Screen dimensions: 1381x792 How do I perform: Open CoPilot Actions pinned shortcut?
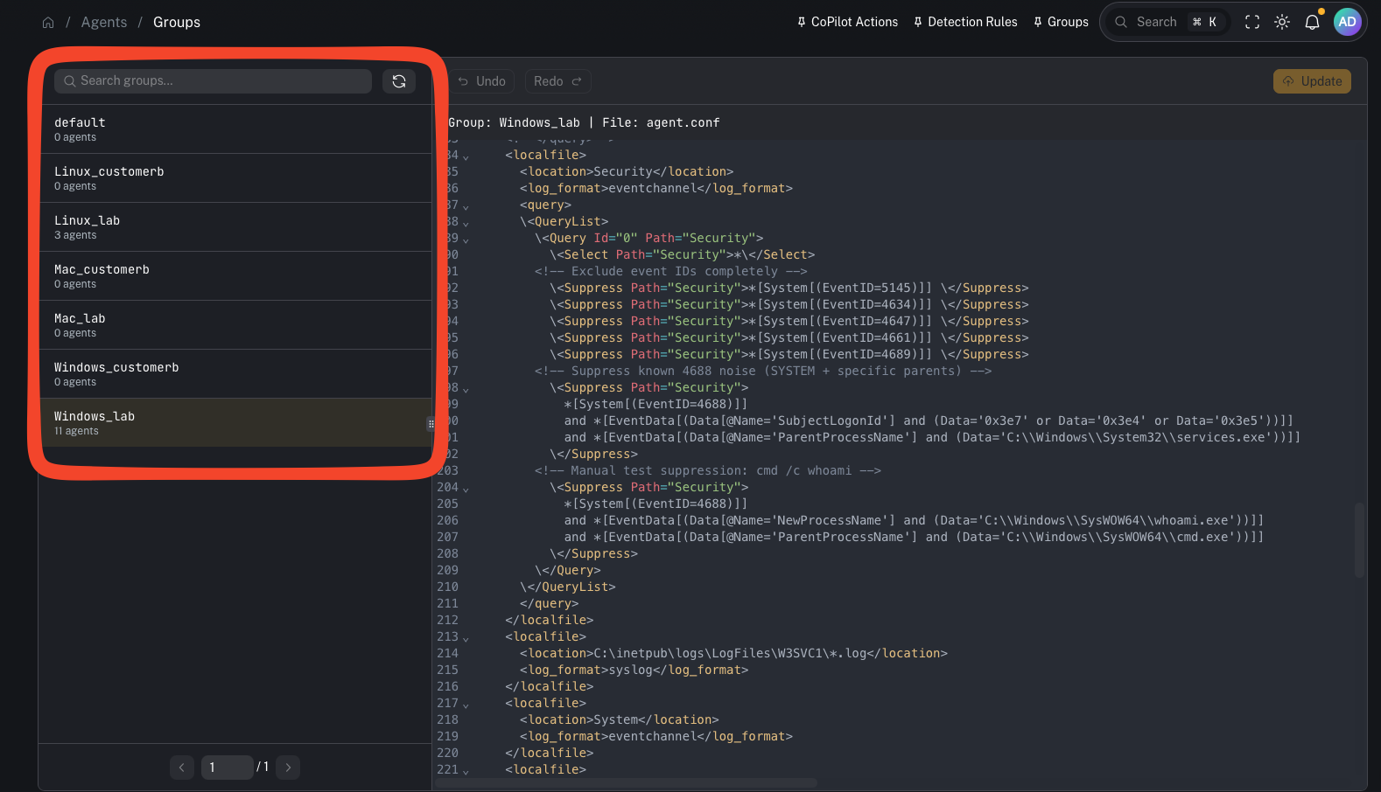click(847, 22)
